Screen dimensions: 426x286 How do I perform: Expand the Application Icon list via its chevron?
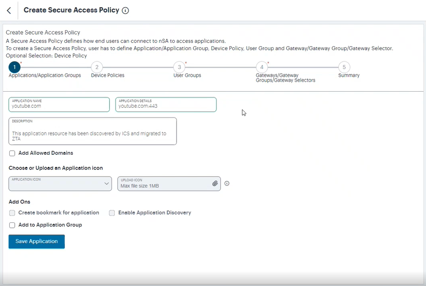106,183
